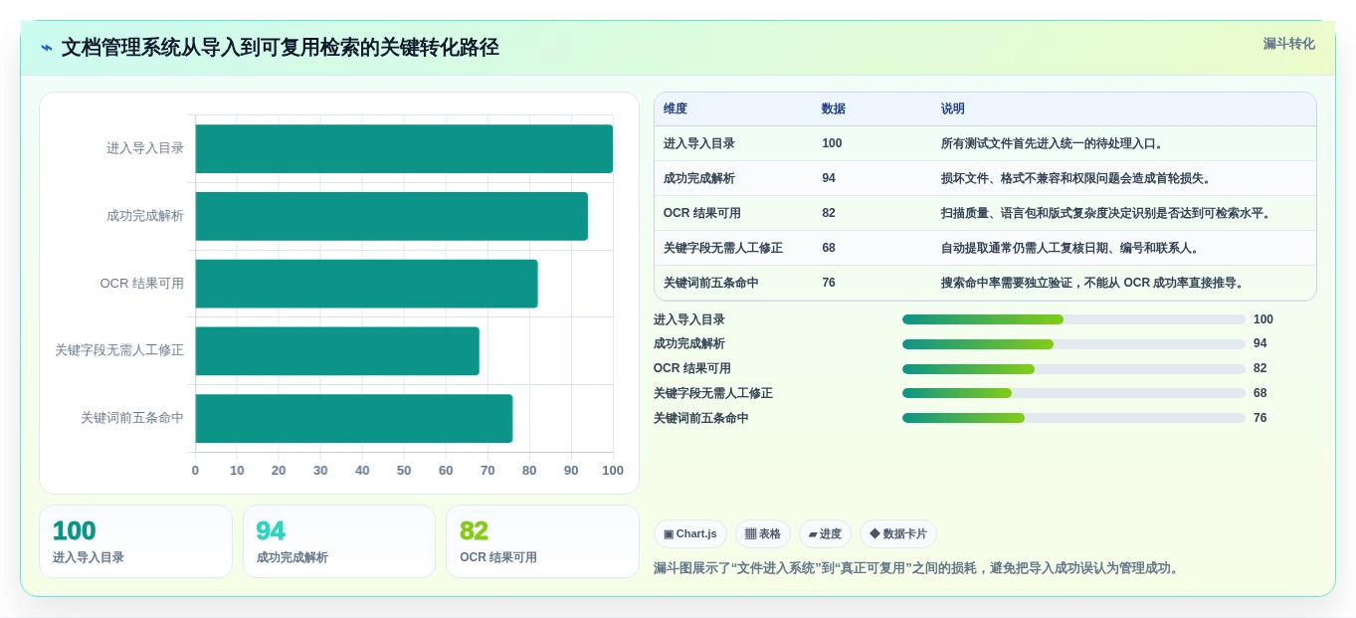The height and width of the screenshot is (618, 1356).
Task: Click the description starting 扫描质量
Action: pos(1106,213)
